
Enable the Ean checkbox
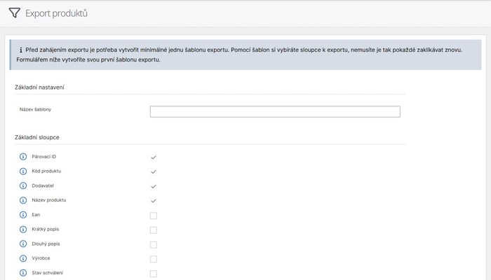pos(154,216)
